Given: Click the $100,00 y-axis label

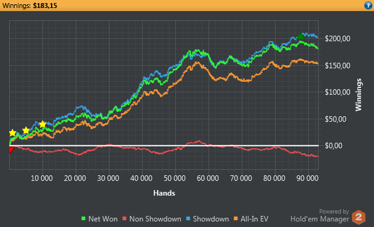Looking at the screenshot, I should tap(338, 92).
